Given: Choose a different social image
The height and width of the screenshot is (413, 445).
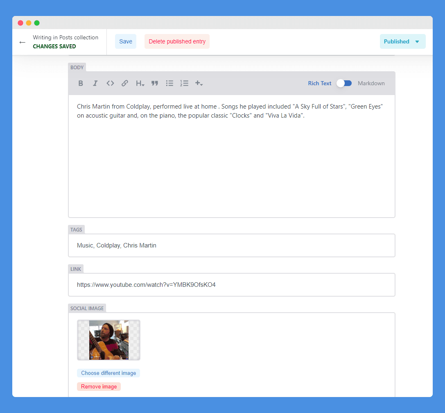Looking at the screenshot, I should pyautogui.click(x=108, y=373).
